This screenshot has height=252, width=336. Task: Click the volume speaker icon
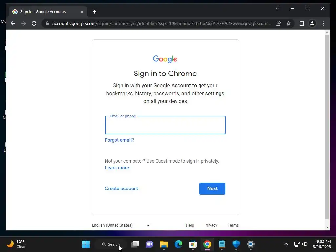coord(305,244)
